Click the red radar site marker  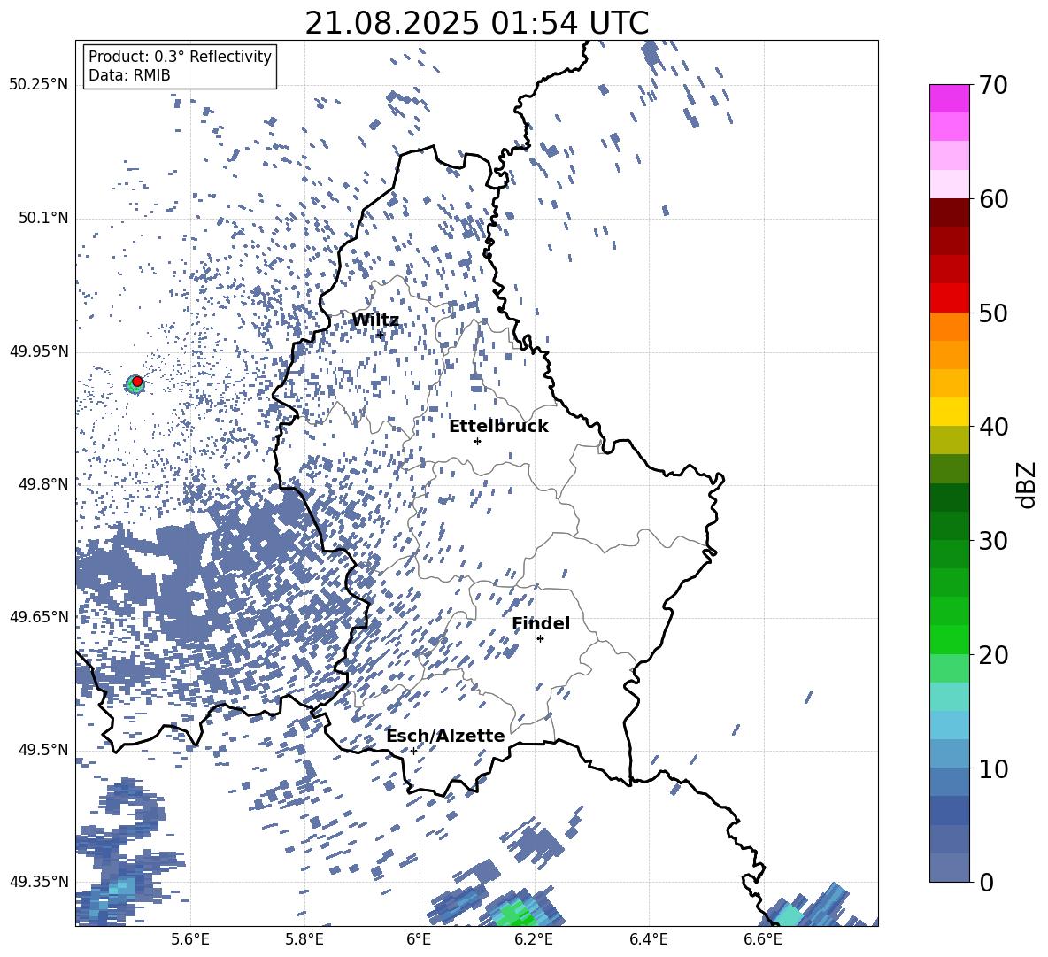click(x=137, y=381)
